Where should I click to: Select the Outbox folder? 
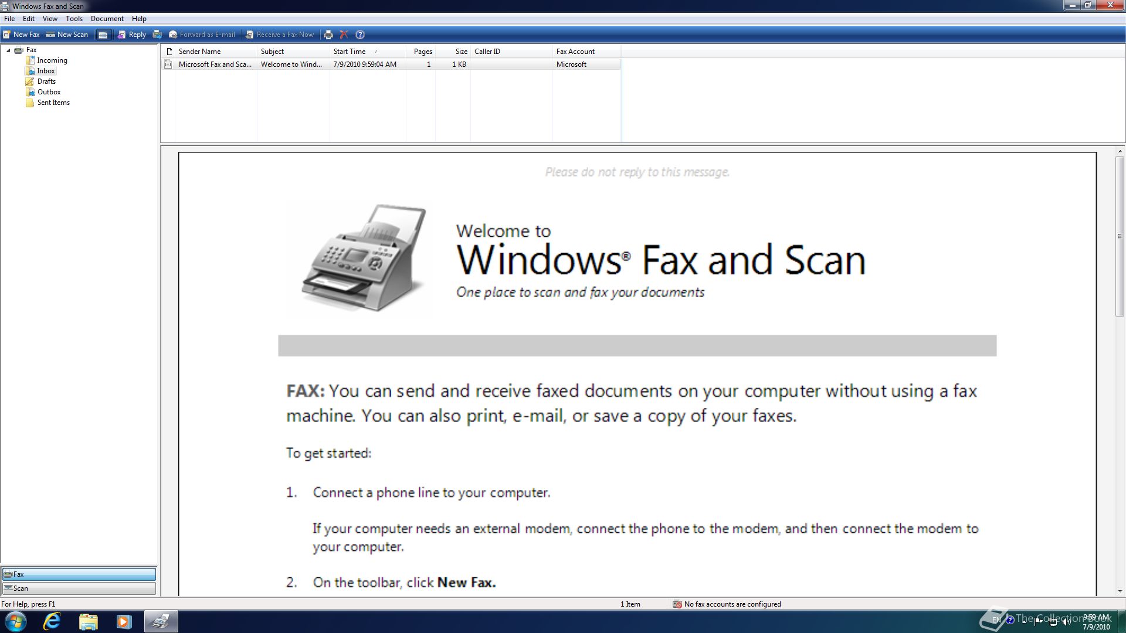[x=49, y=92]
